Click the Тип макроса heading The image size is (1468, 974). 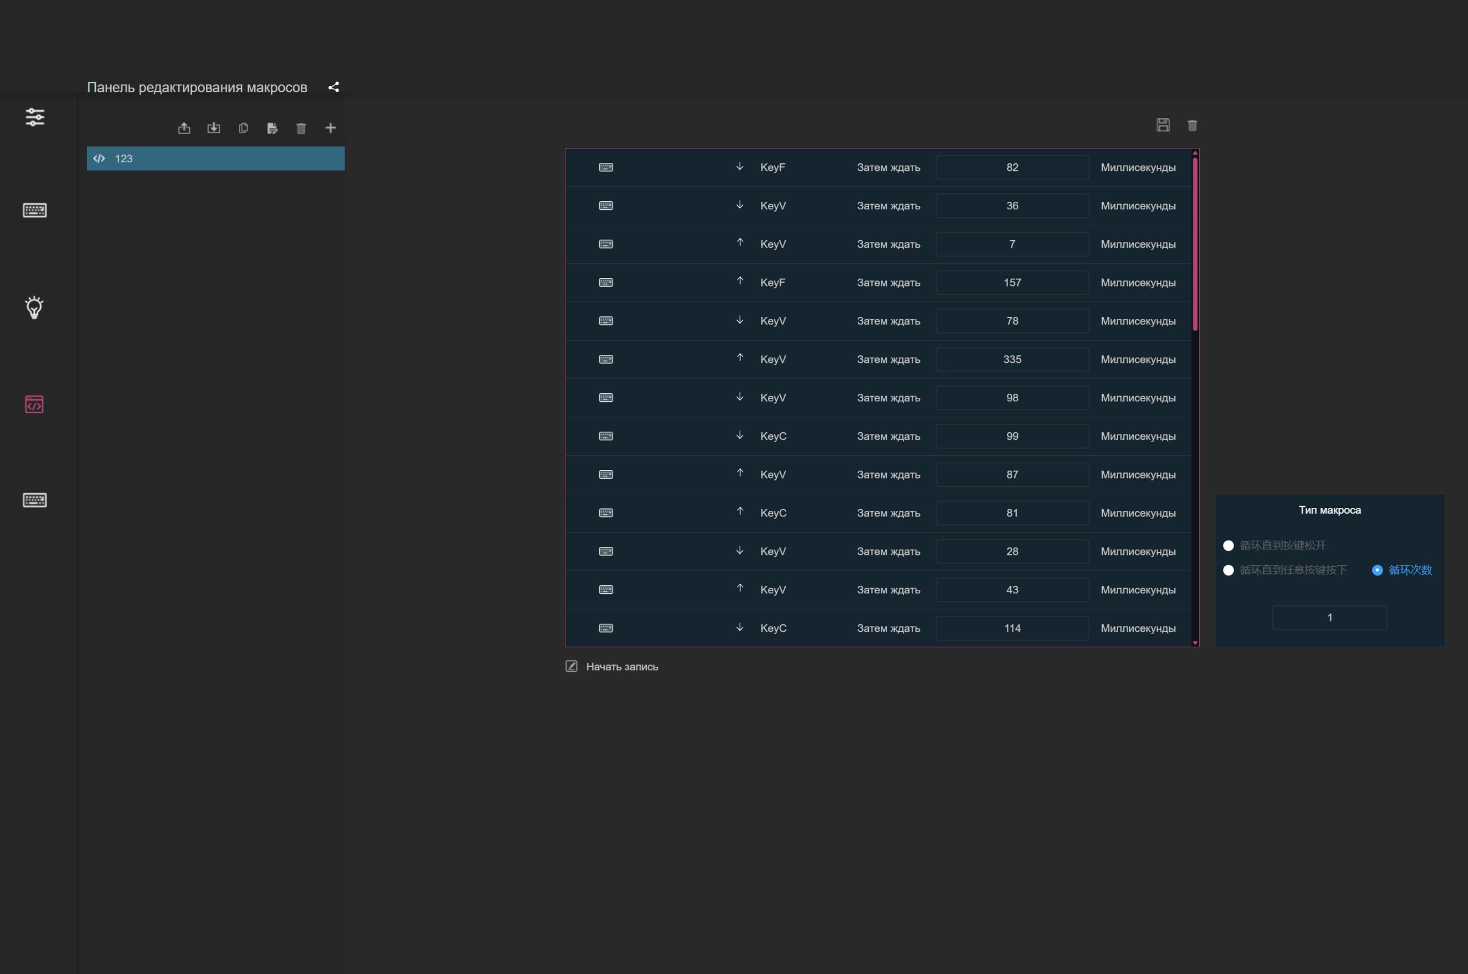1329,510
